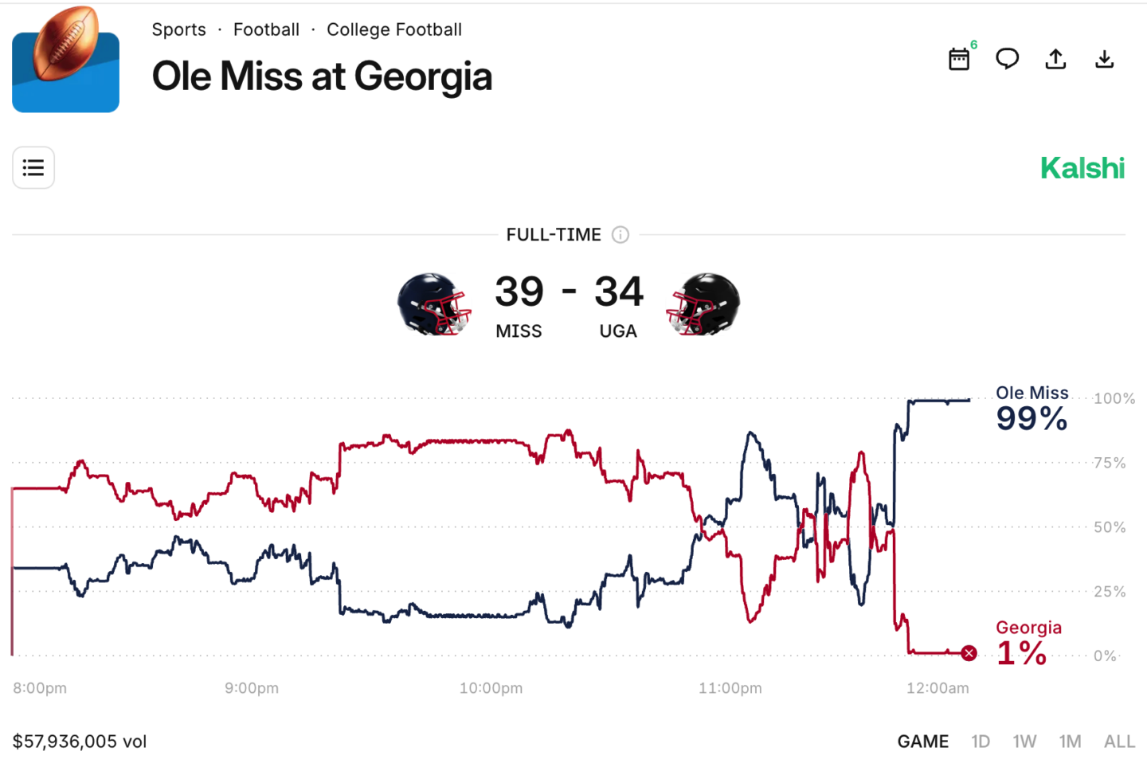Click the download icon
The width and height of the screenshot is (1147, 771).
1104,59
